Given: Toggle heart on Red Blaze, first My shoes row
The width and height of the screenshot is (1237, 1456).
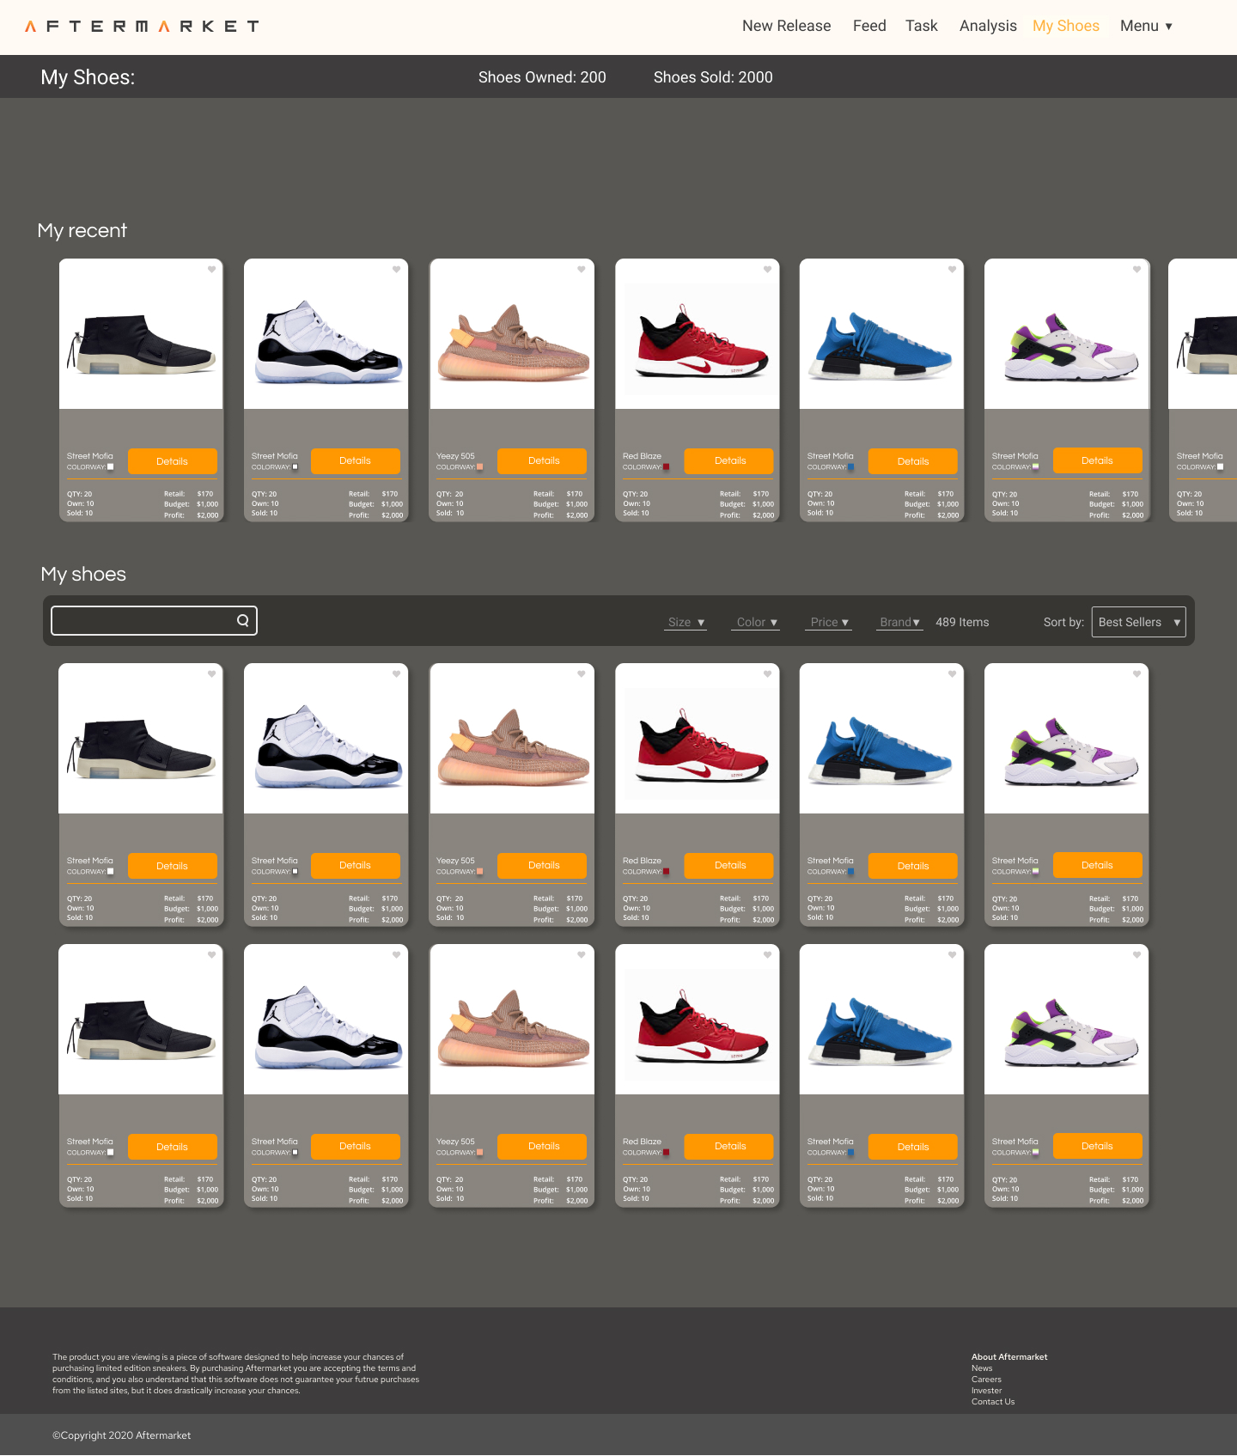Looking at the screenshot, I should coord(767,674).
